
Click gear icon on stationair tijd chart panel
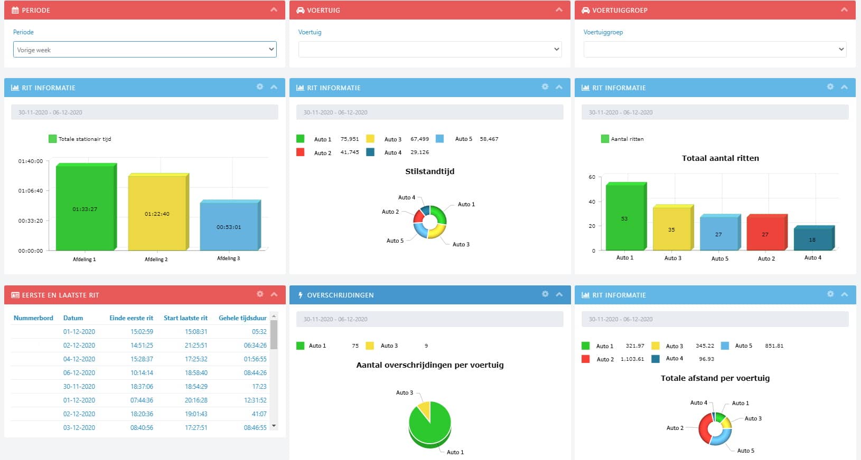point(259,87)
